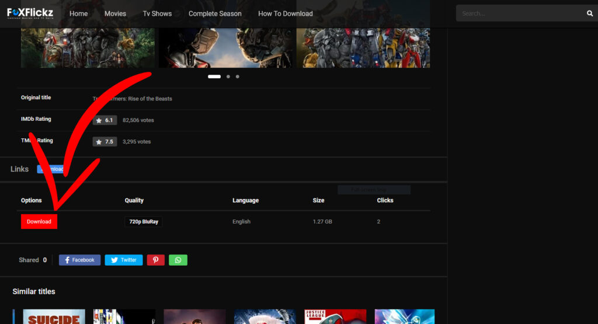Click the Links section heading
This screenshot has height=324, width=598.
19,169
